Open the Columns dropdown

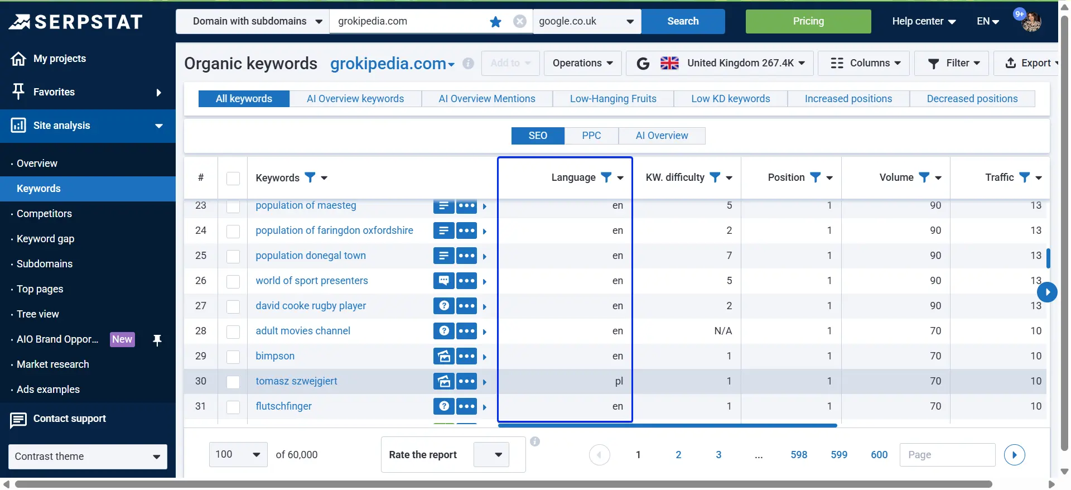coord(864,64)
